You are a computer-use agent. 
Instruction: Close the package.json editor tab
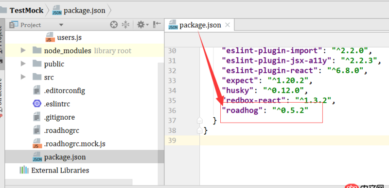coord(227,25)
